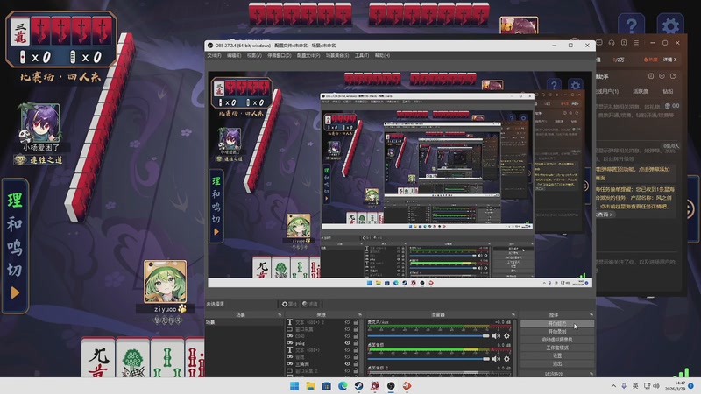Switch to 活跃度 tab in streaming assistant
This screenshot has height=394, width=701.
[x=641, y=91]
